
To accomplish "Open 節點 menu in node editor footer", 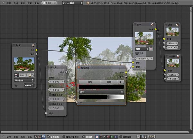I will click(x=30, y=137).
